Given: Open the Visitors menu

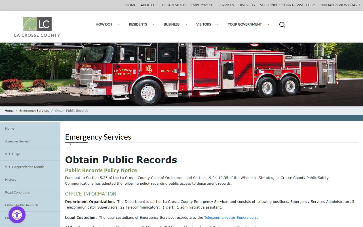Looking at the screenshot, I should pos(204,24).
